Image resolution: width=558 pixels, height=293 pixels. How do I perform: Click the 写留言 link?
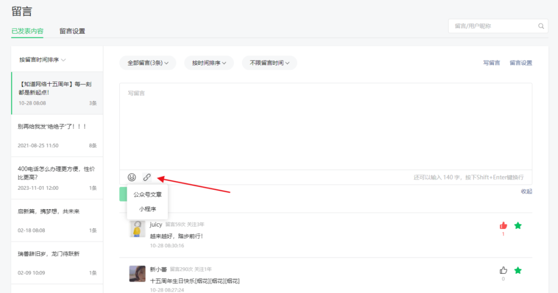pyautogui.click(x=491, y=63)
